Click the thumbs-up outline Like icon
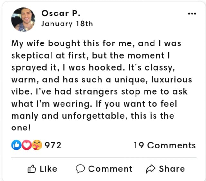The width and height of the screenshot is (206, 181). [32, 169]
